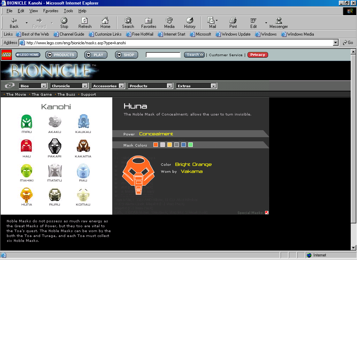Open The Buzz link
The height and width of the screenshot is (349, 357).
[x=66, y=94]
